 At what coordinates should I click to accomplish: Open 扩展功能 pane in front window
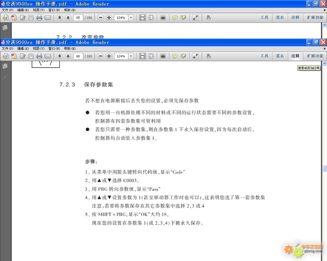pyautogui.click(x=315, y=56)
